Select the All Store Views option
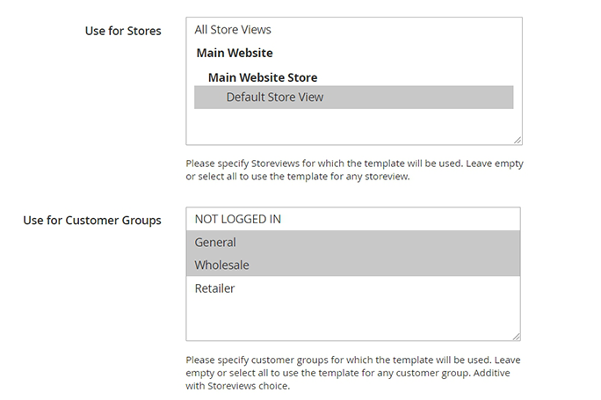This screenshot has width=601, height=400. click(233, 30)
